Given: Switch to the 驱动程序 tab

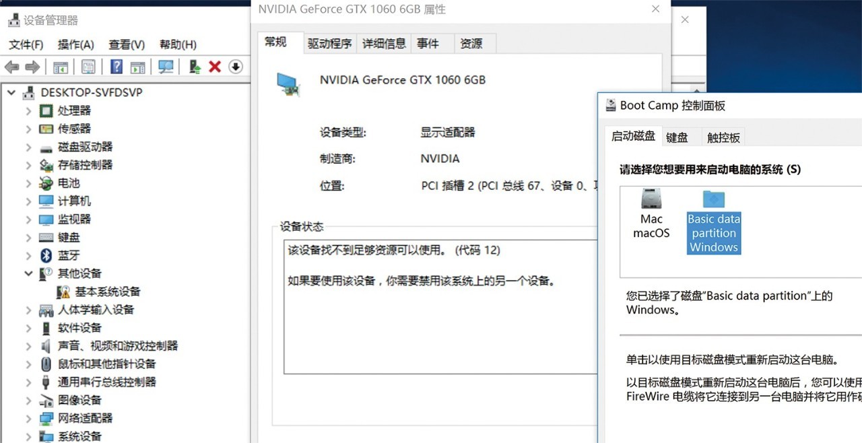Looking at the screenshot, I should (330, 44).
